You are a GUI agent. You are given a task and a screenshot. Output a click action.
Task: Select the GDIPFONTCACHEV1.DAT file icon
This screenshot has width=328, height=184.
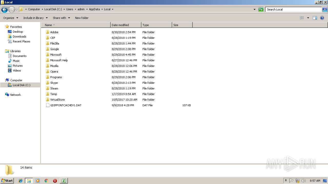47,105
